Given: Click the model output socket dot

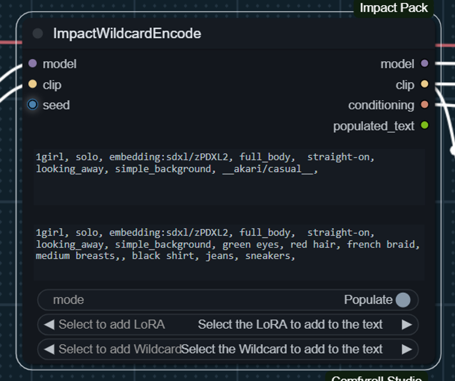Looking at the screenshot, I should tap(424, 63).
